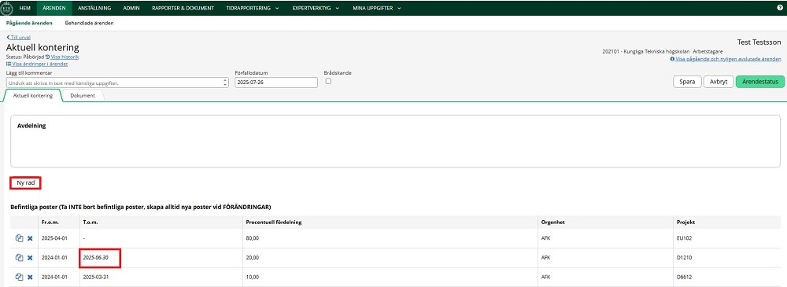Copy the D6612 project row
Screen dimensions: 787x287
coord(20,277)
